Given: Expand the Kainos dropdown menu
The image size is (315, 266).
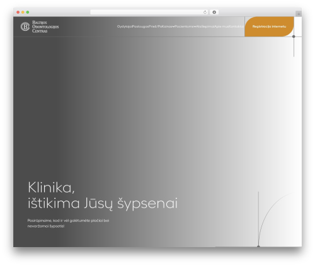Looking at the screenshot, I should [x=168, y=26].
